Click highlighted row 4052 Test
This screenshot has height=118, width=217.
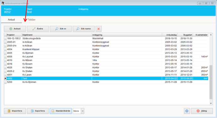point(106,78)
